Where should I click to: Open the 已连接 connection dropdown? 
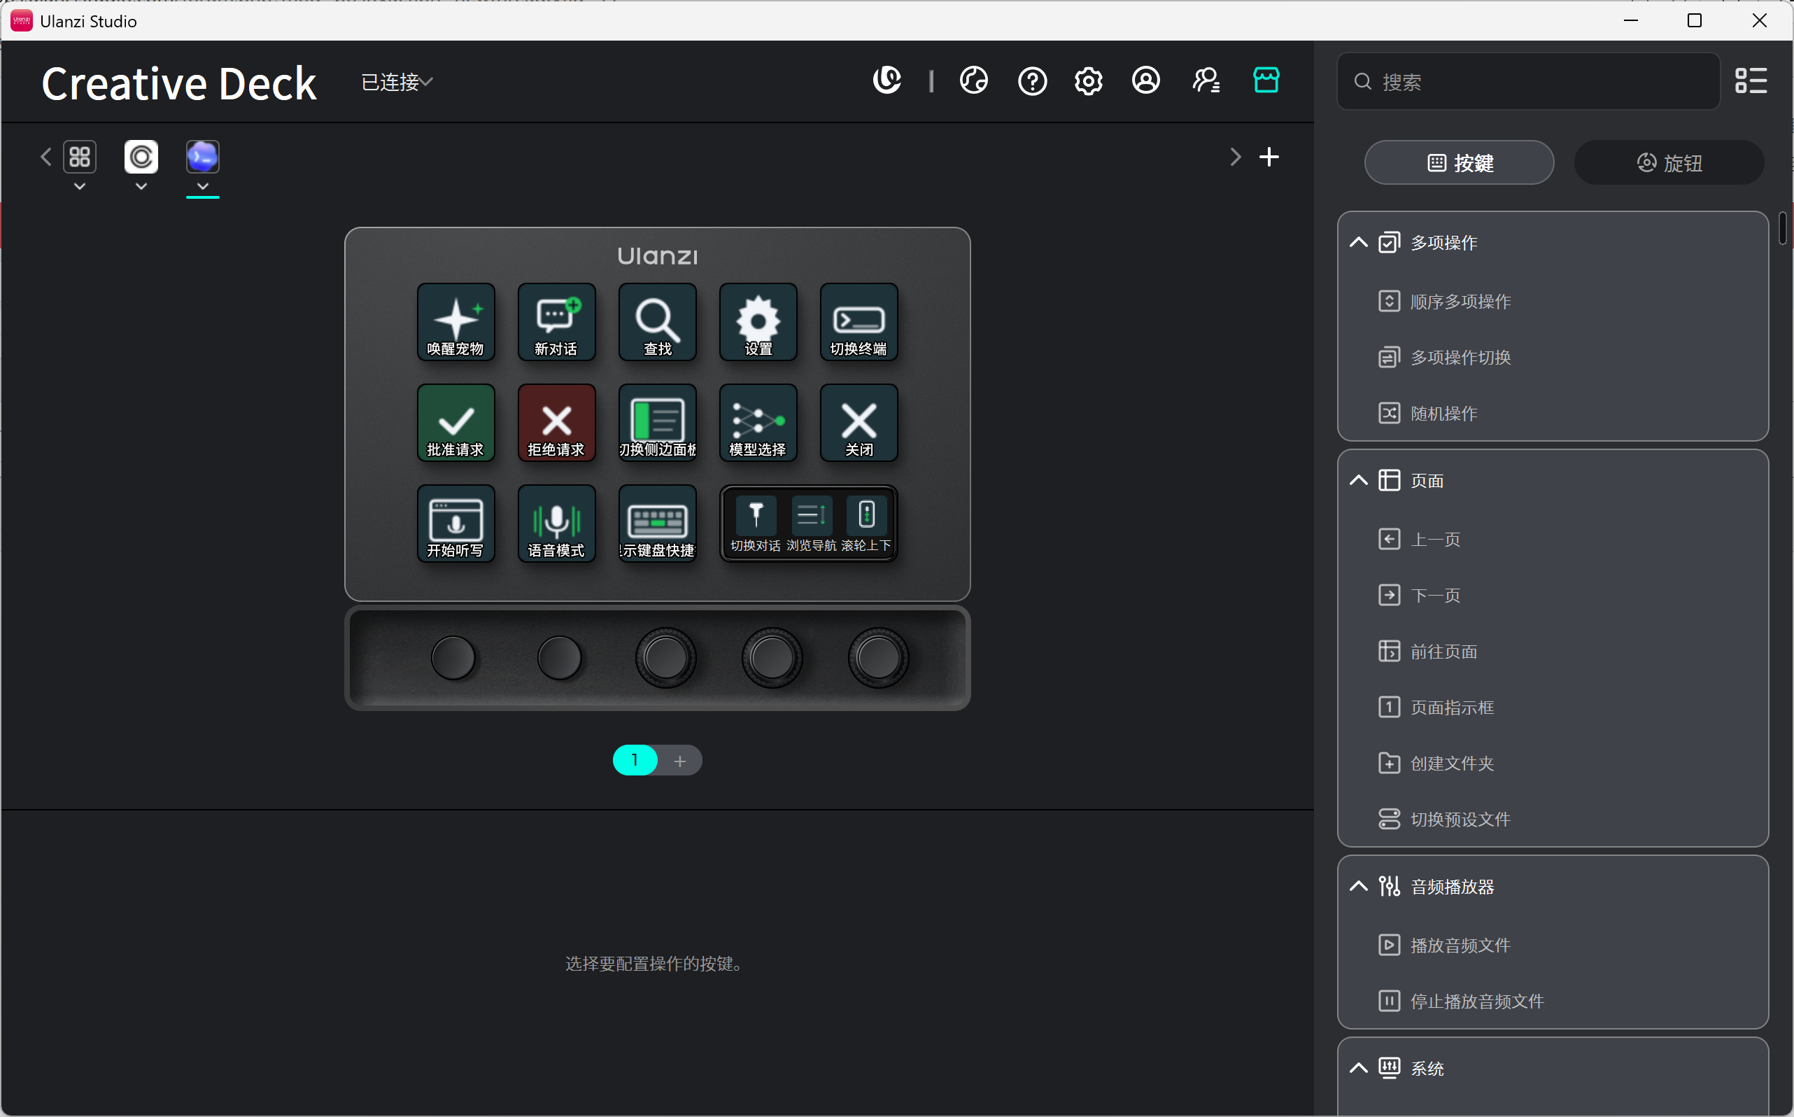(397, 82)
